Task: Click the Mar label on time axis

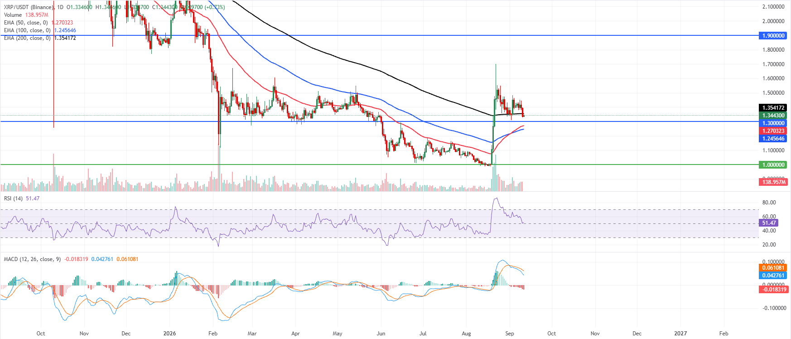Action: [252, 334]
